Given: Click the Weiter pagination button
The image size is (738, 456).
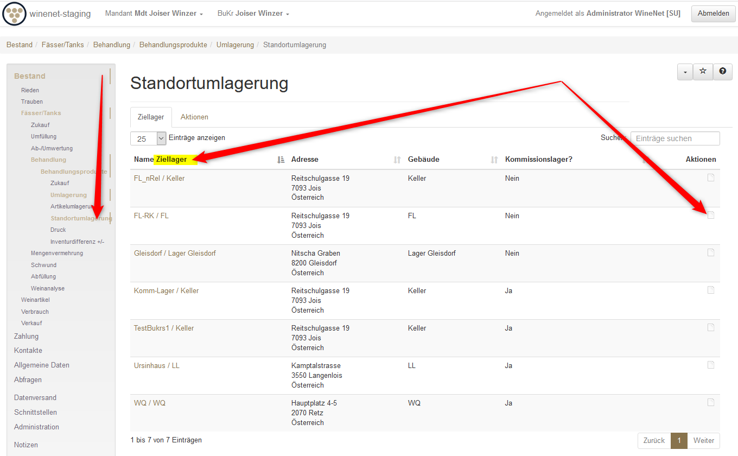Looking at the screenshot, I should coord(704,441).
